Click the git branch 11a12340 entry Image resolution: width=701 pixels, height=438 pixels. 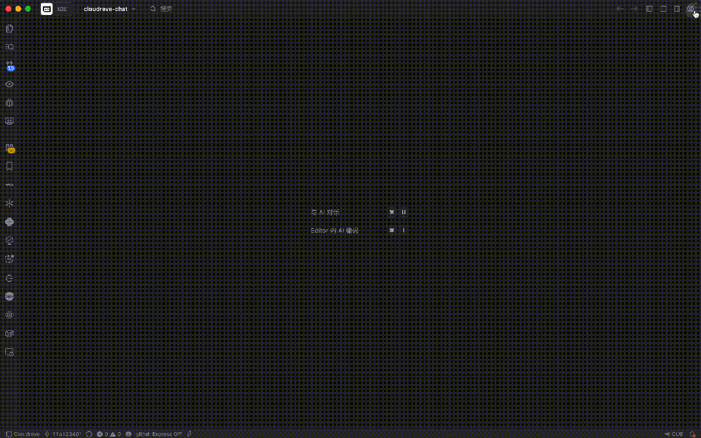coord(63,434)
